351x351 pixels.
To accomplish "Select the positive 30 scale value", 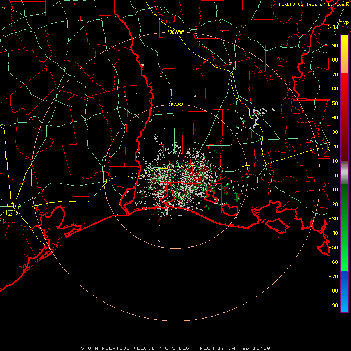I will (x=335, y=132).
